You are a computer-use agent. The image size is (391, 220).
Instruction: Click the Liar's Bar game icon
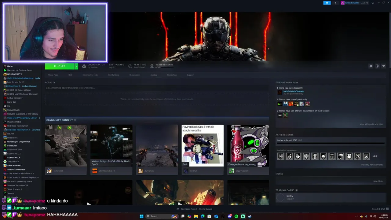click(5, 102)
